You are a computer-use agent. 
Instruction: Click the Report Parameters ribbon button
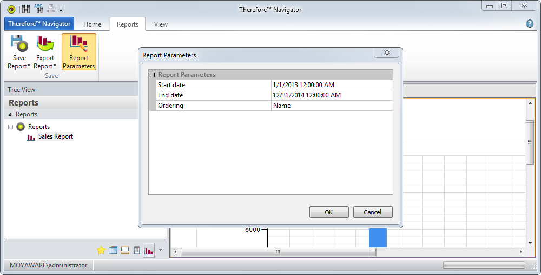(79, 52)
